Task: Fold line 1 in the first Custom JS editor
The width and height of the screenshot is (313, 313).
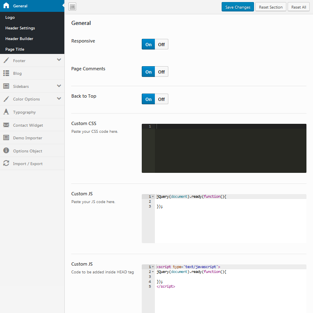Action: coord(153,197)
